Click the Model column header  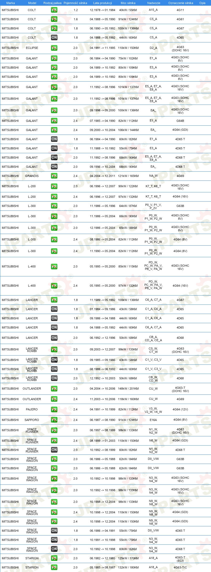click(x=32, y=3)
